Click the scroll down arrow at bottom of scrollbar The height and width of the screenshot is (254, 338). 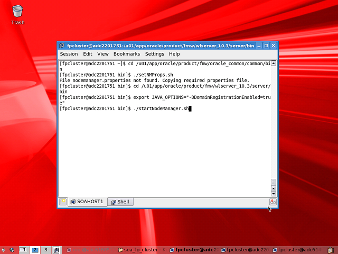click(274, 194)
